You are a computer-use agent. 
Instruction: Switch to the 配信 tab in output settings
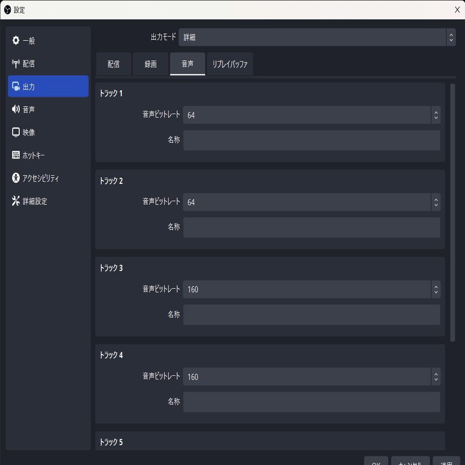(x=114, y=64)
